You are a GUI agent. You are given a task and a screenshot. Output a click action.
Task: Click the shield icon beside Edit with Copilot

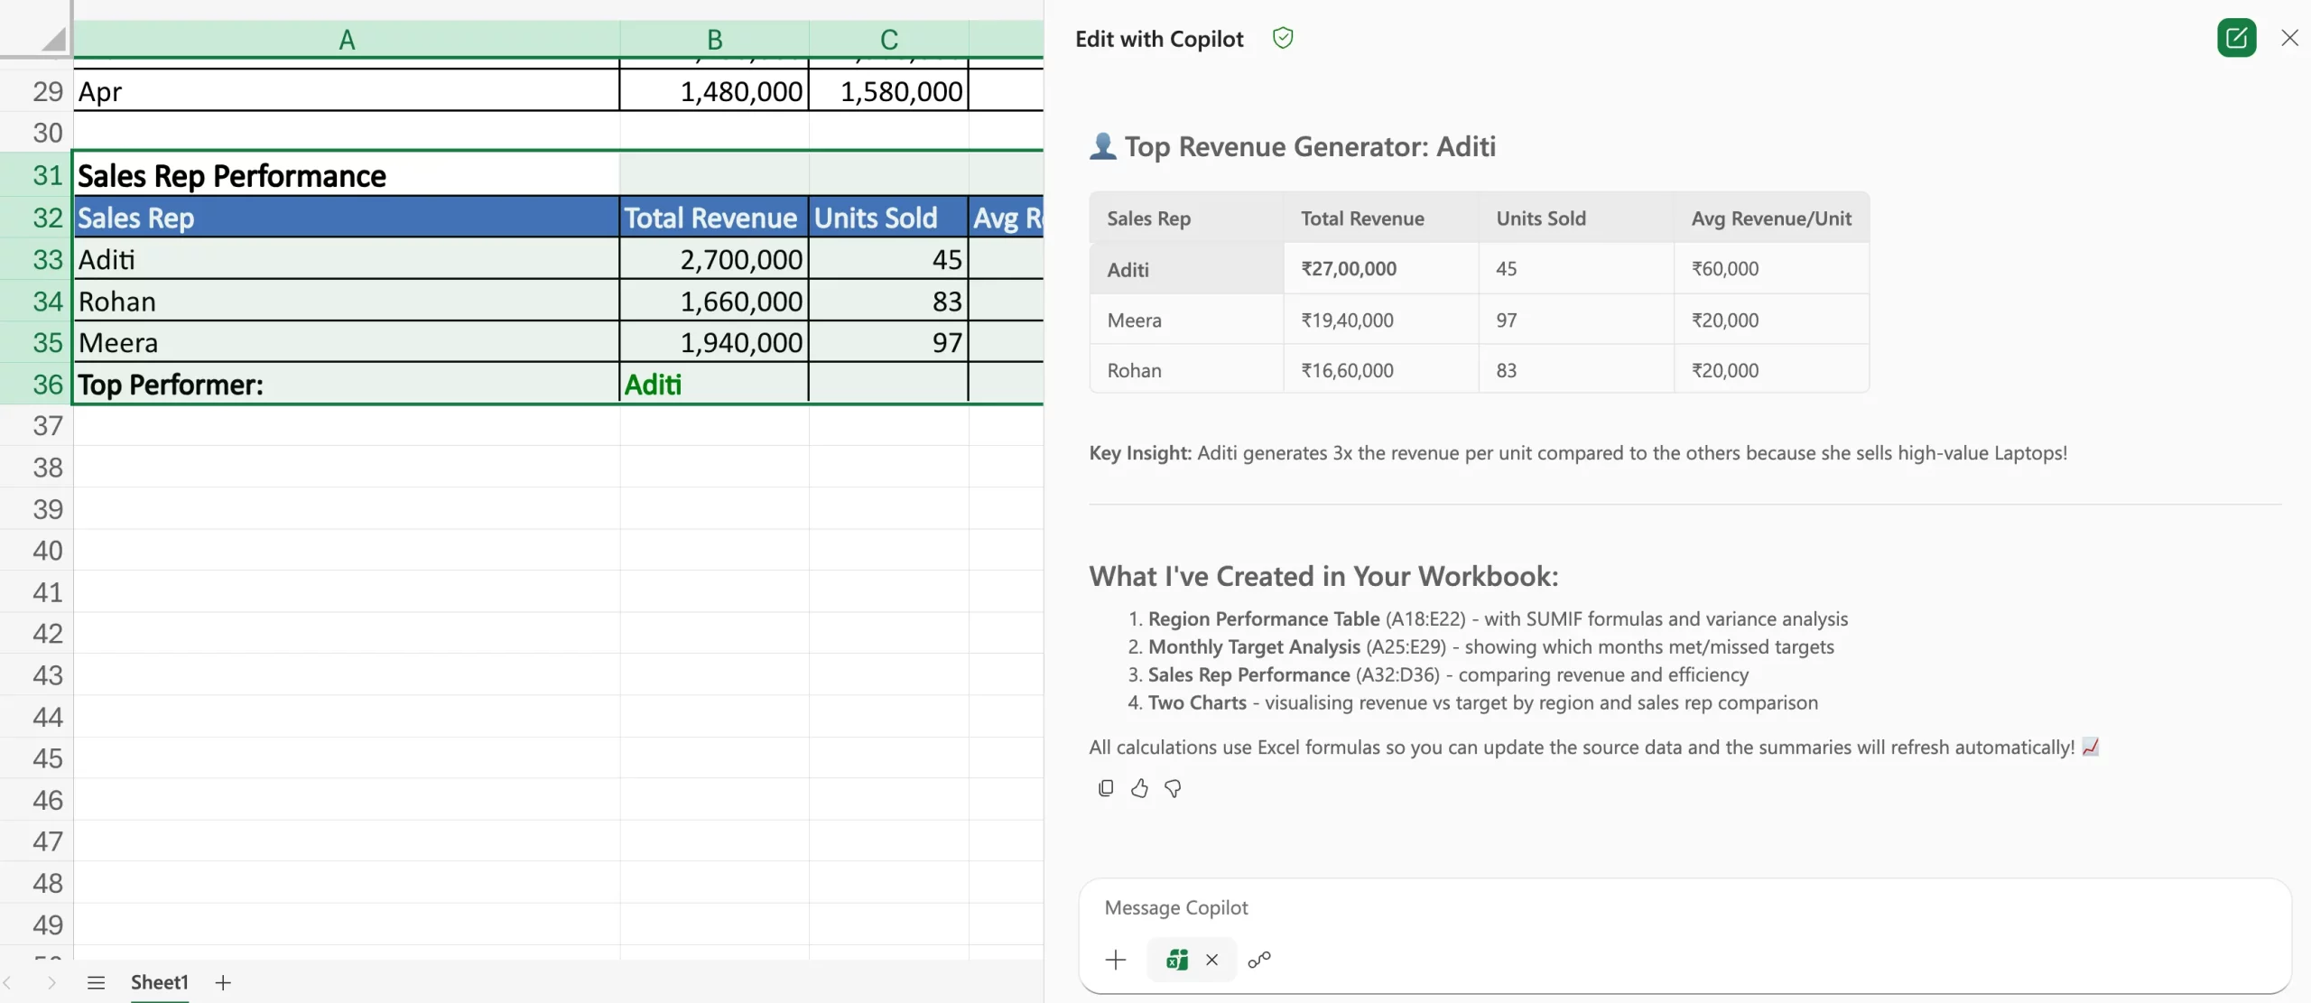click(x=1282, y=38)
